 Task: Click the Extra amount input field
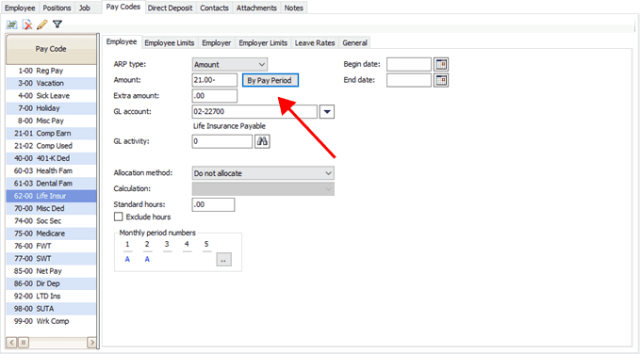(215, 96)
